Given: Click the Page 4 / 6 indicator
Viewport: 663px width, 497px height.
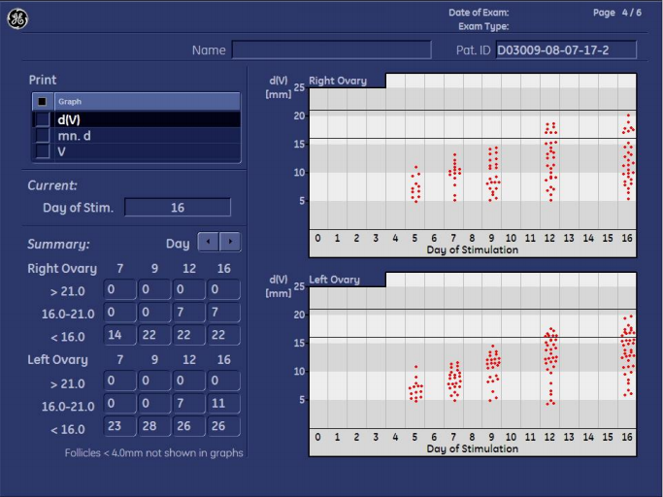Looking at the screenshot, I should pos(617,13).
